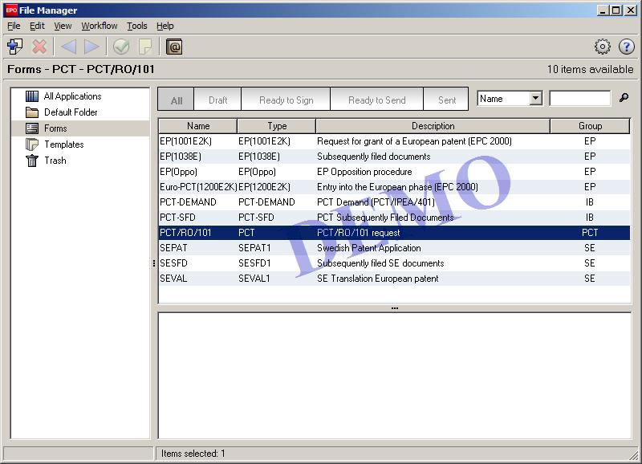Click the SEPAT1 type cell
Screen dimensions: 642x464
[254, 248]
